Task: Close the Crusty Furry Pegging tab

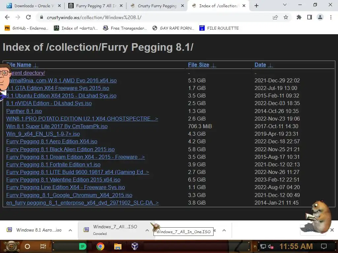Action: pos(183,6)
